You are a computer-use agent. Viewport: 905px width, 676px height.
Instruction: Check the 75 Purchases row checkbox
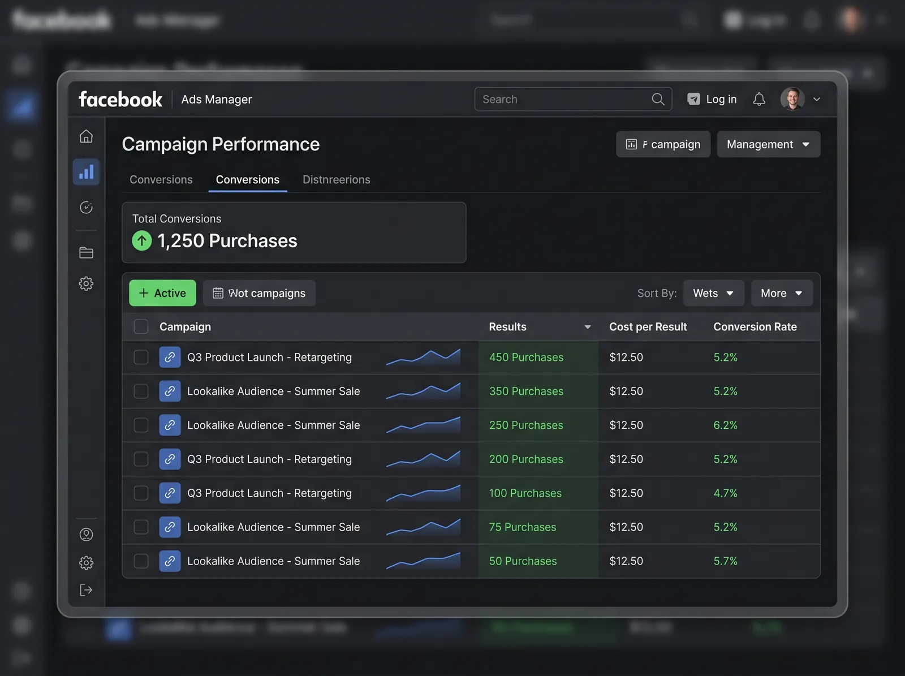(141, 527)
